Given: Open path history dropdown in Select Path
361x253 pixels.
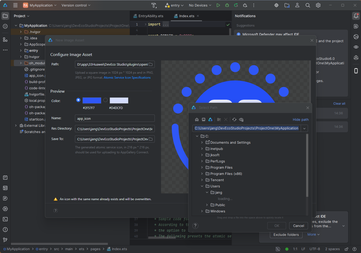Looking at the screenshot, I should [x=304, y=128].
